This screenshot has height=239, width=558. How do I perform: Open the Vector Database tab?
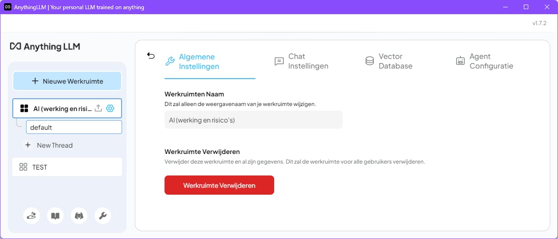point(389,61)
